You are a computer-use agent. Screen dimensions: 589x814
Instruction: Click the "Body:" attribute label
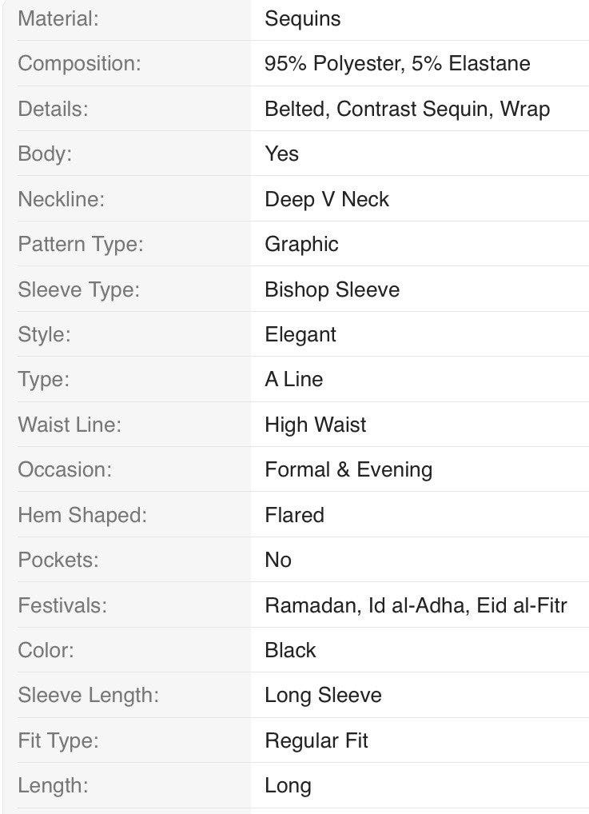45,154
